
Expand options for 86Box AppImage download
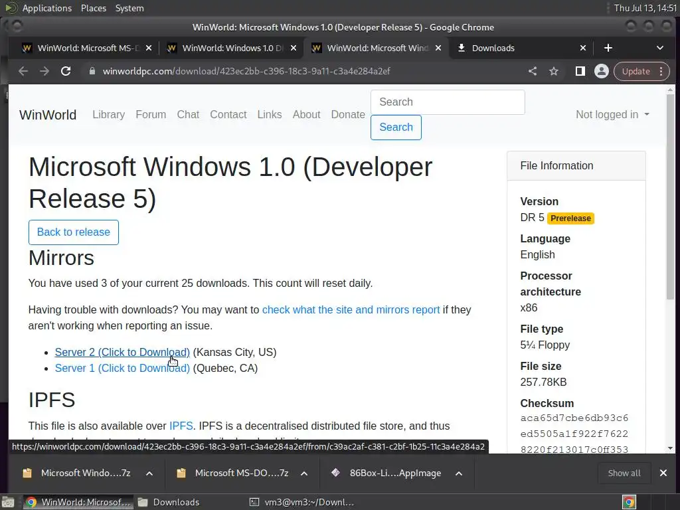click(x=459, y=473)
